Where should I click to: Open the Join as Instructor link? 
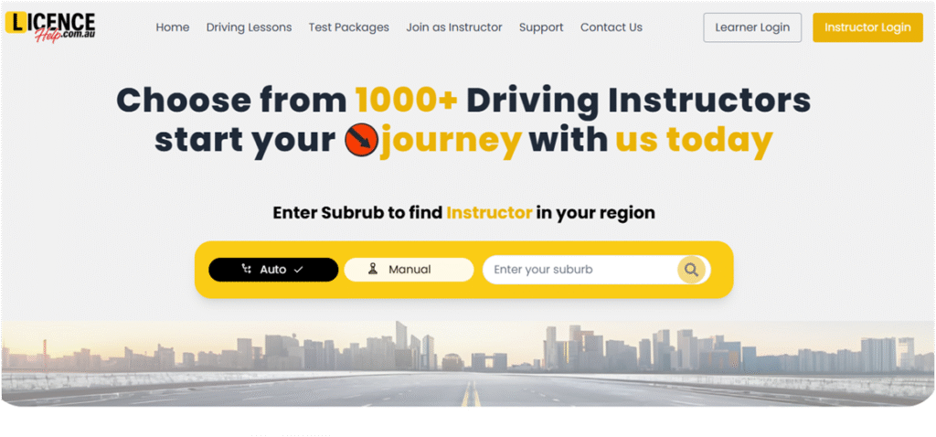454,27
